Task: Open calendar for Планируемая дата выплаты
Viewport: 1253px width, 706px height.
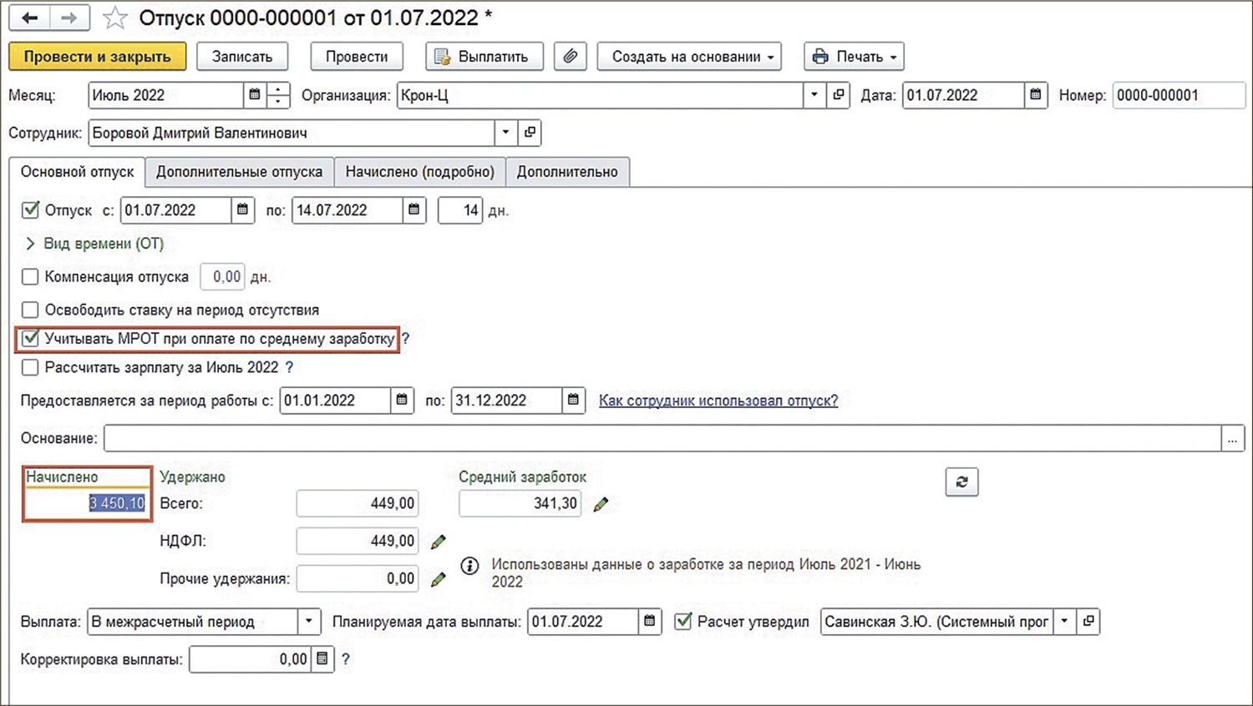Action: point(650,622)
